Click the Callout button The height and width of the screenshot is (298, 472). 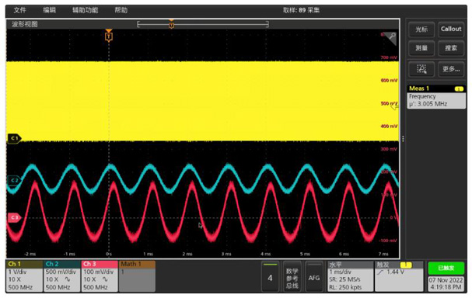pos(451,29)
